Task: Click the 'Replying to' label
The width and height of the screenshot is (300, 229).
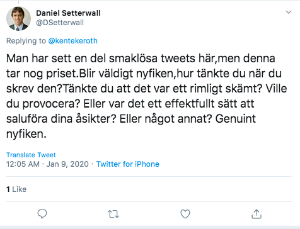Action: point(26,41)
